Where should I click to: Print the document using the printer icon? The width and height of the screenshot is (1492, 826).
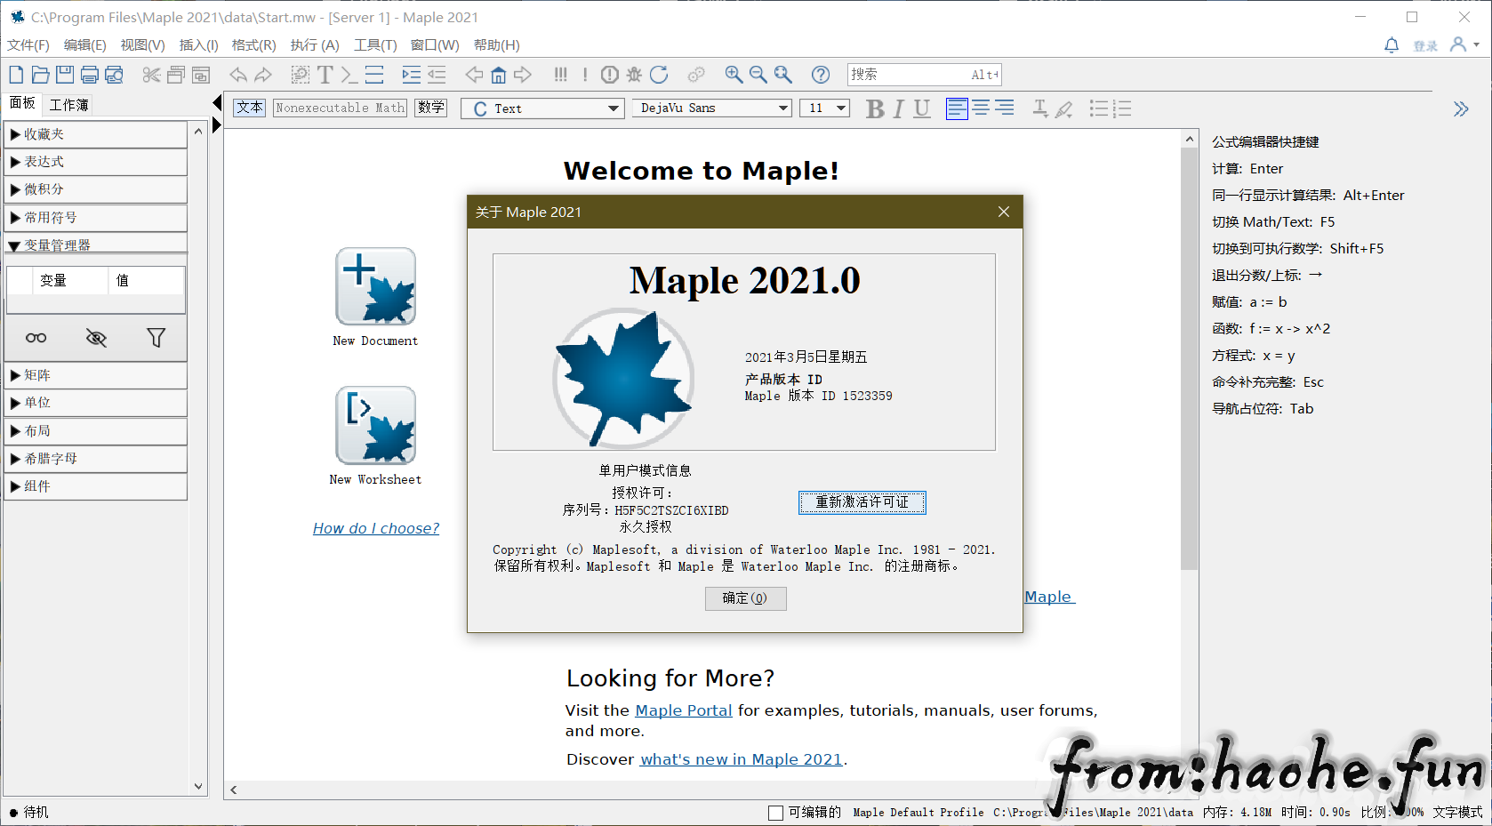[90, 75]
